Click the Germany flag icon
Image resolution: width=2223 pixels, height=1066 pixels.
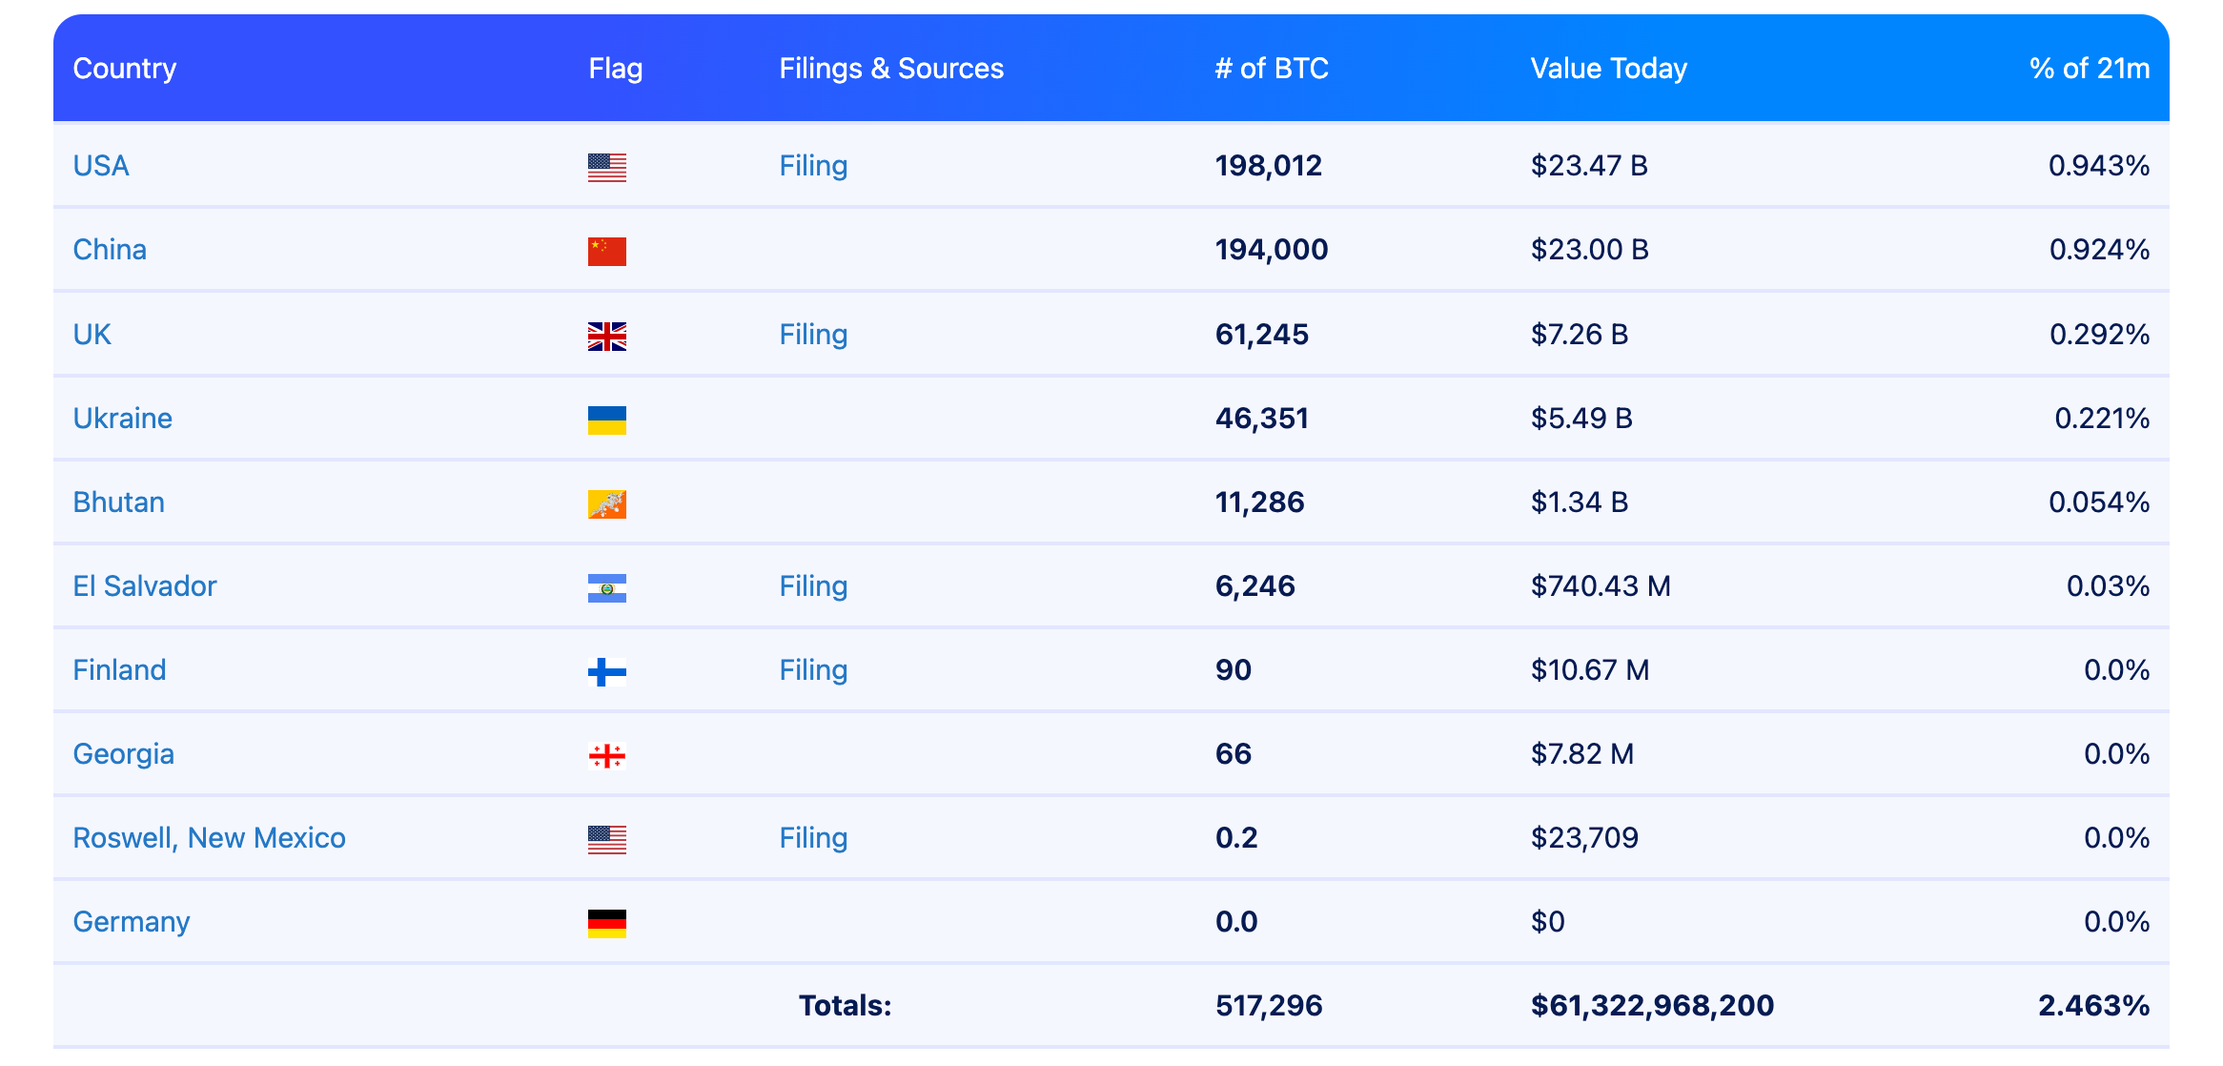tap(606, 923)
